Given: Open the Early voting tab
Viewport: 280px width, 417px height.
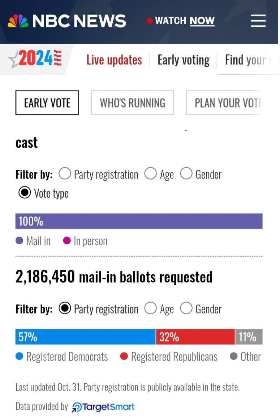Looking at the screenshot, I should point(184,60).
